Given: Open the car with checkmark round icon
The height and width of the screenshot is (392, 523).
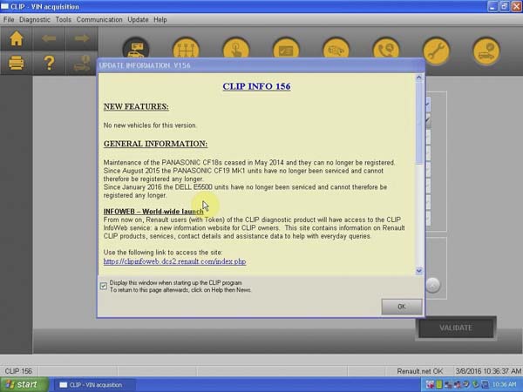Looking at the screenshot, I should [x=486, y=51].
